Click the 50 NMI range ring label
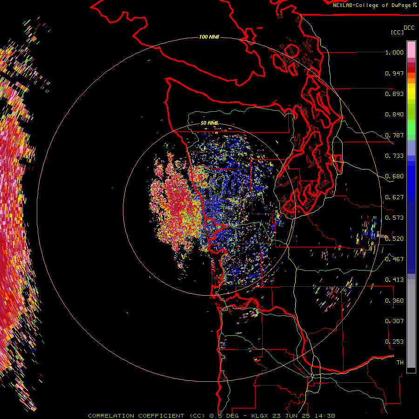The height and width of the screenshot is (419, 419). 209,123
